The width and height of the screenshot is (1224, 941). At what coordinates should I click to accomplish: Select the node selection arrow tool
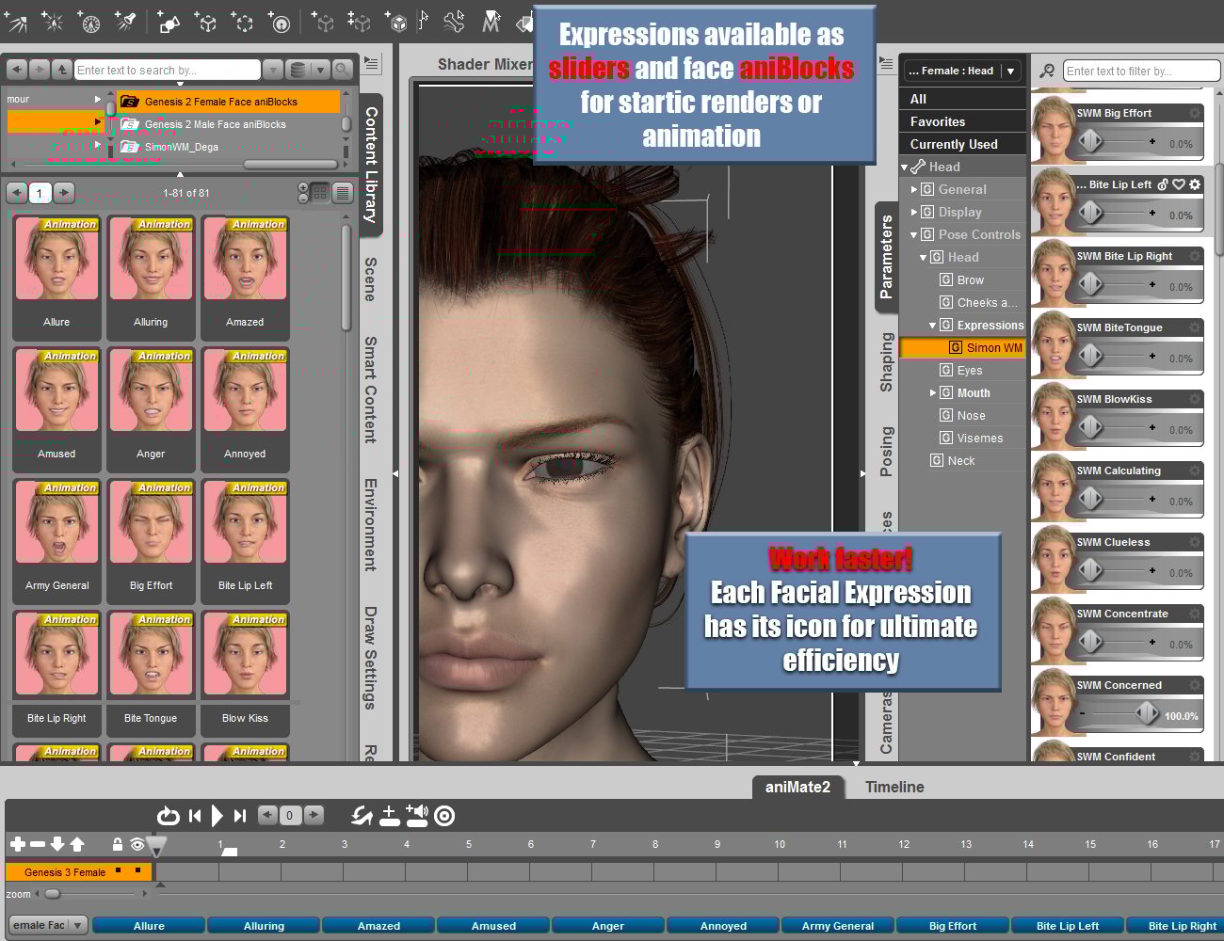tap(423, 21)
